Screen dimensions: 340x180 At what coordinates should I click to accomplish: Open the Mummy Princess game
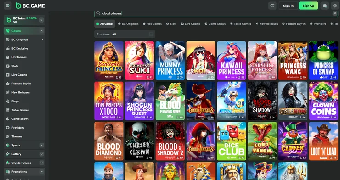point(170,61)
